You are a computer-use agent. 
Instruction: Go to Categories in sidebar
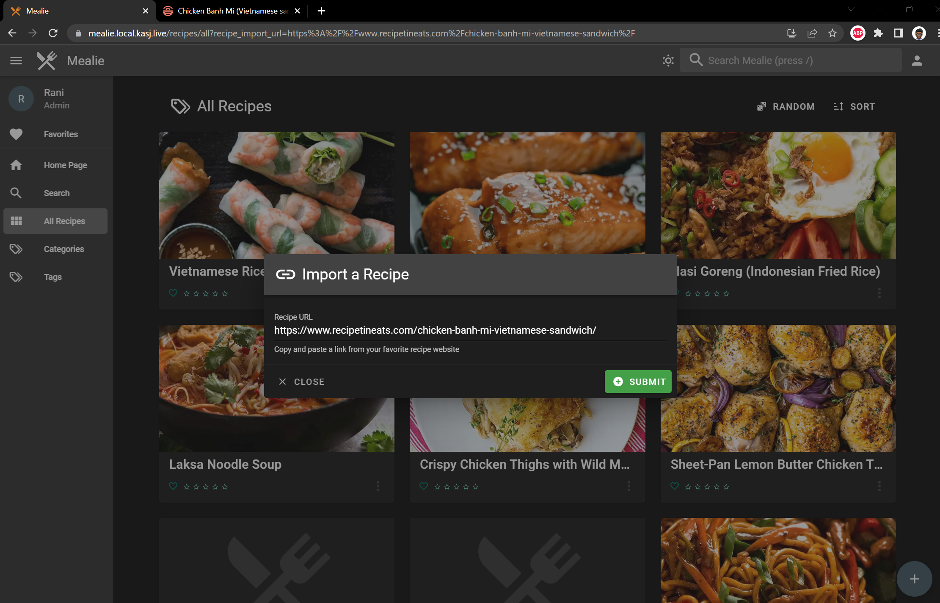[63, 249]
